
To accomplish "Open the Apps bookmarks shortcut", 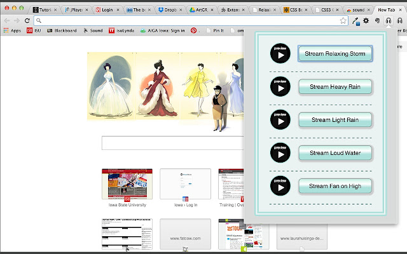I will tap(12, 30).
